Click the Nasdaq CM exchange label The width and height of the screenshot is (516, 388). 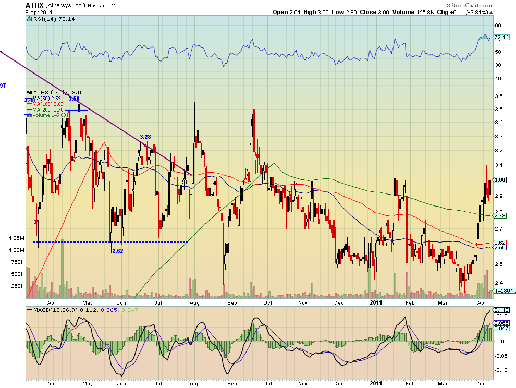[102, 6]
